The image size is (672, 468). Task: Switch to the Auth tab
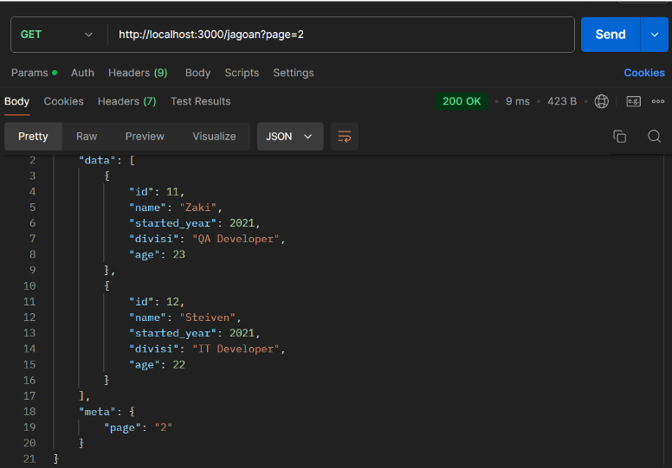point(82,73)
